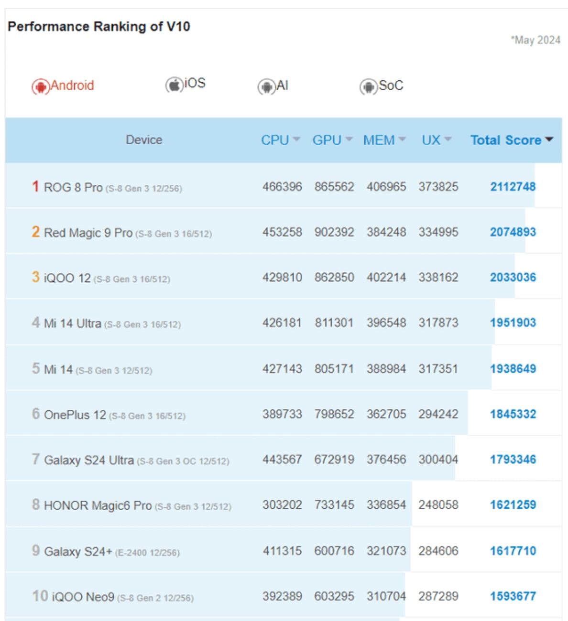Open the ROG 8 Pro device entry
The width and height of the screenshot is (568, 621).
coord(73,187)
